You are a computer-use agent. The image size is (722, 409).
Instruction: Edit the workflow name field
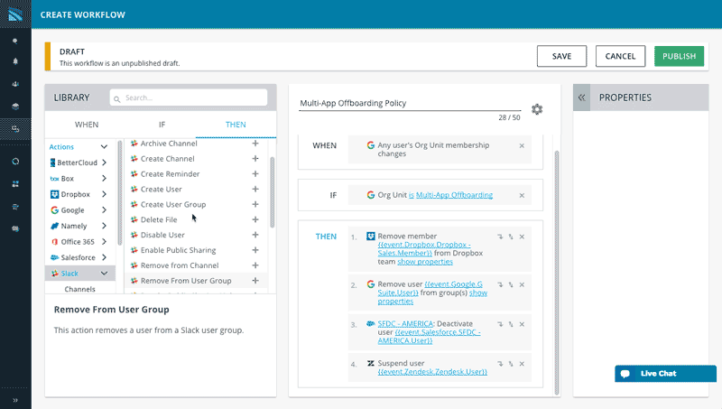(x=410, y=103)
